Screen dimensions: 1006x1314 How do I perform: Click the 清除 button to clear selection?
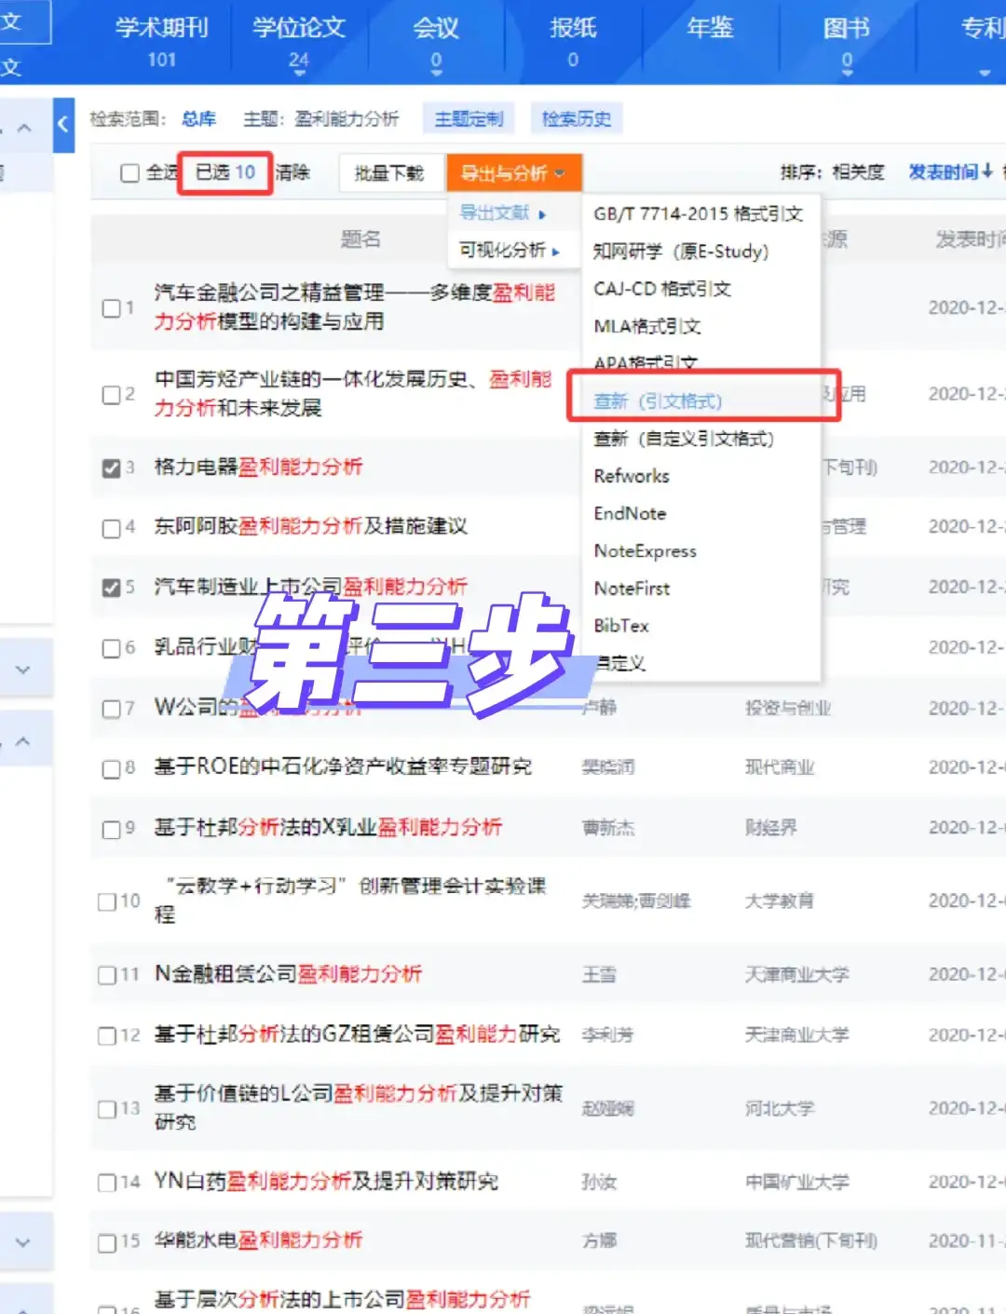[x=294, y=172]
